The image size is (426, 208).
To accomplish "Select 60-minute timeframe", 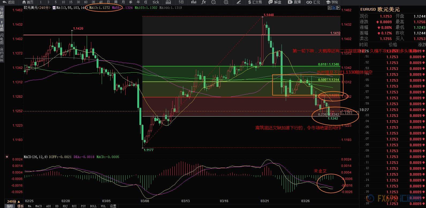I will tap(86, 2).
